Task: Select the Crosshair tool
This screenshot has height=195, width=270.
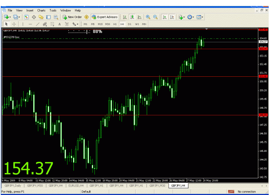Action: (14, 24)
